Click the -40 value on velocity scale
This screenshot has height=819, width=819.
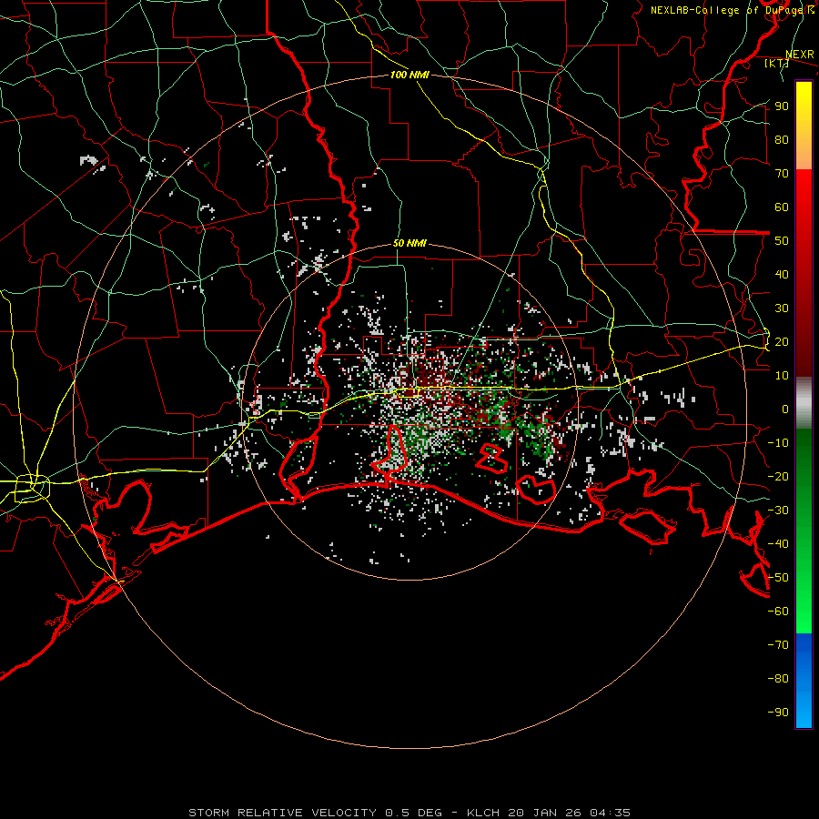coord(778,544)
